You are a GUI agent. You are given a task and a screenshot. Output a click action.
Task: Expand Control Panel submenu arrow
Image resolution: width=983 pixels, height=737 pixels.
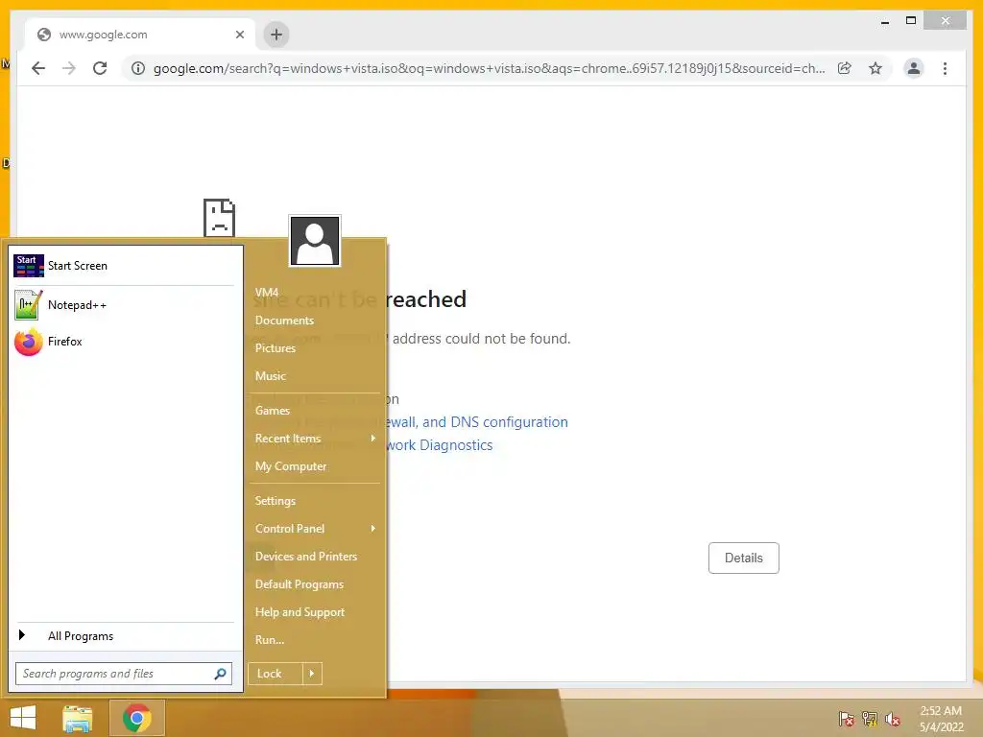(373, 529)
